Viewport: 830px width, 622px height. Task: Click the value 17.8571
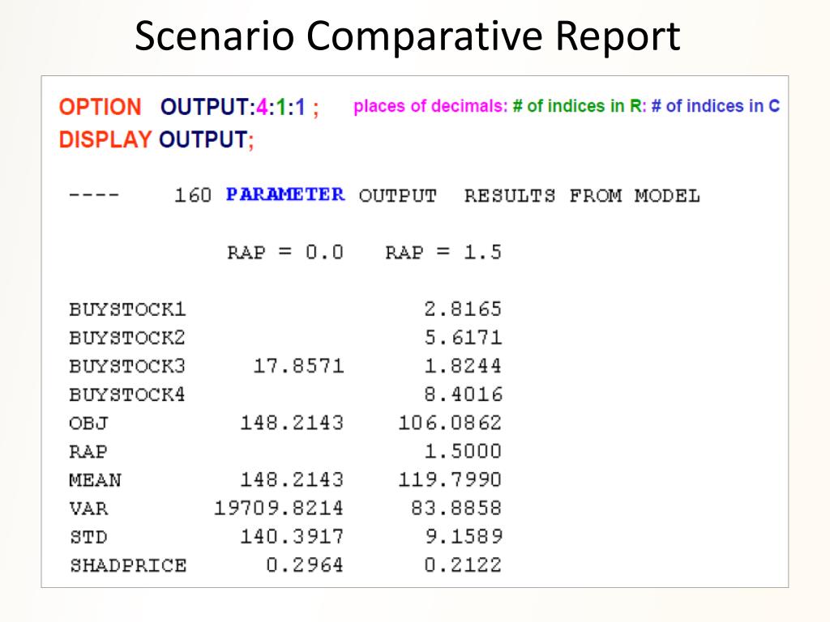point(298,366)
